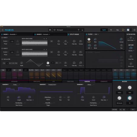The height and width of the screenshot is (137, 137).
Task: Open Random 1 Turing mode dropdown
Action: click(x=16, y=85)
